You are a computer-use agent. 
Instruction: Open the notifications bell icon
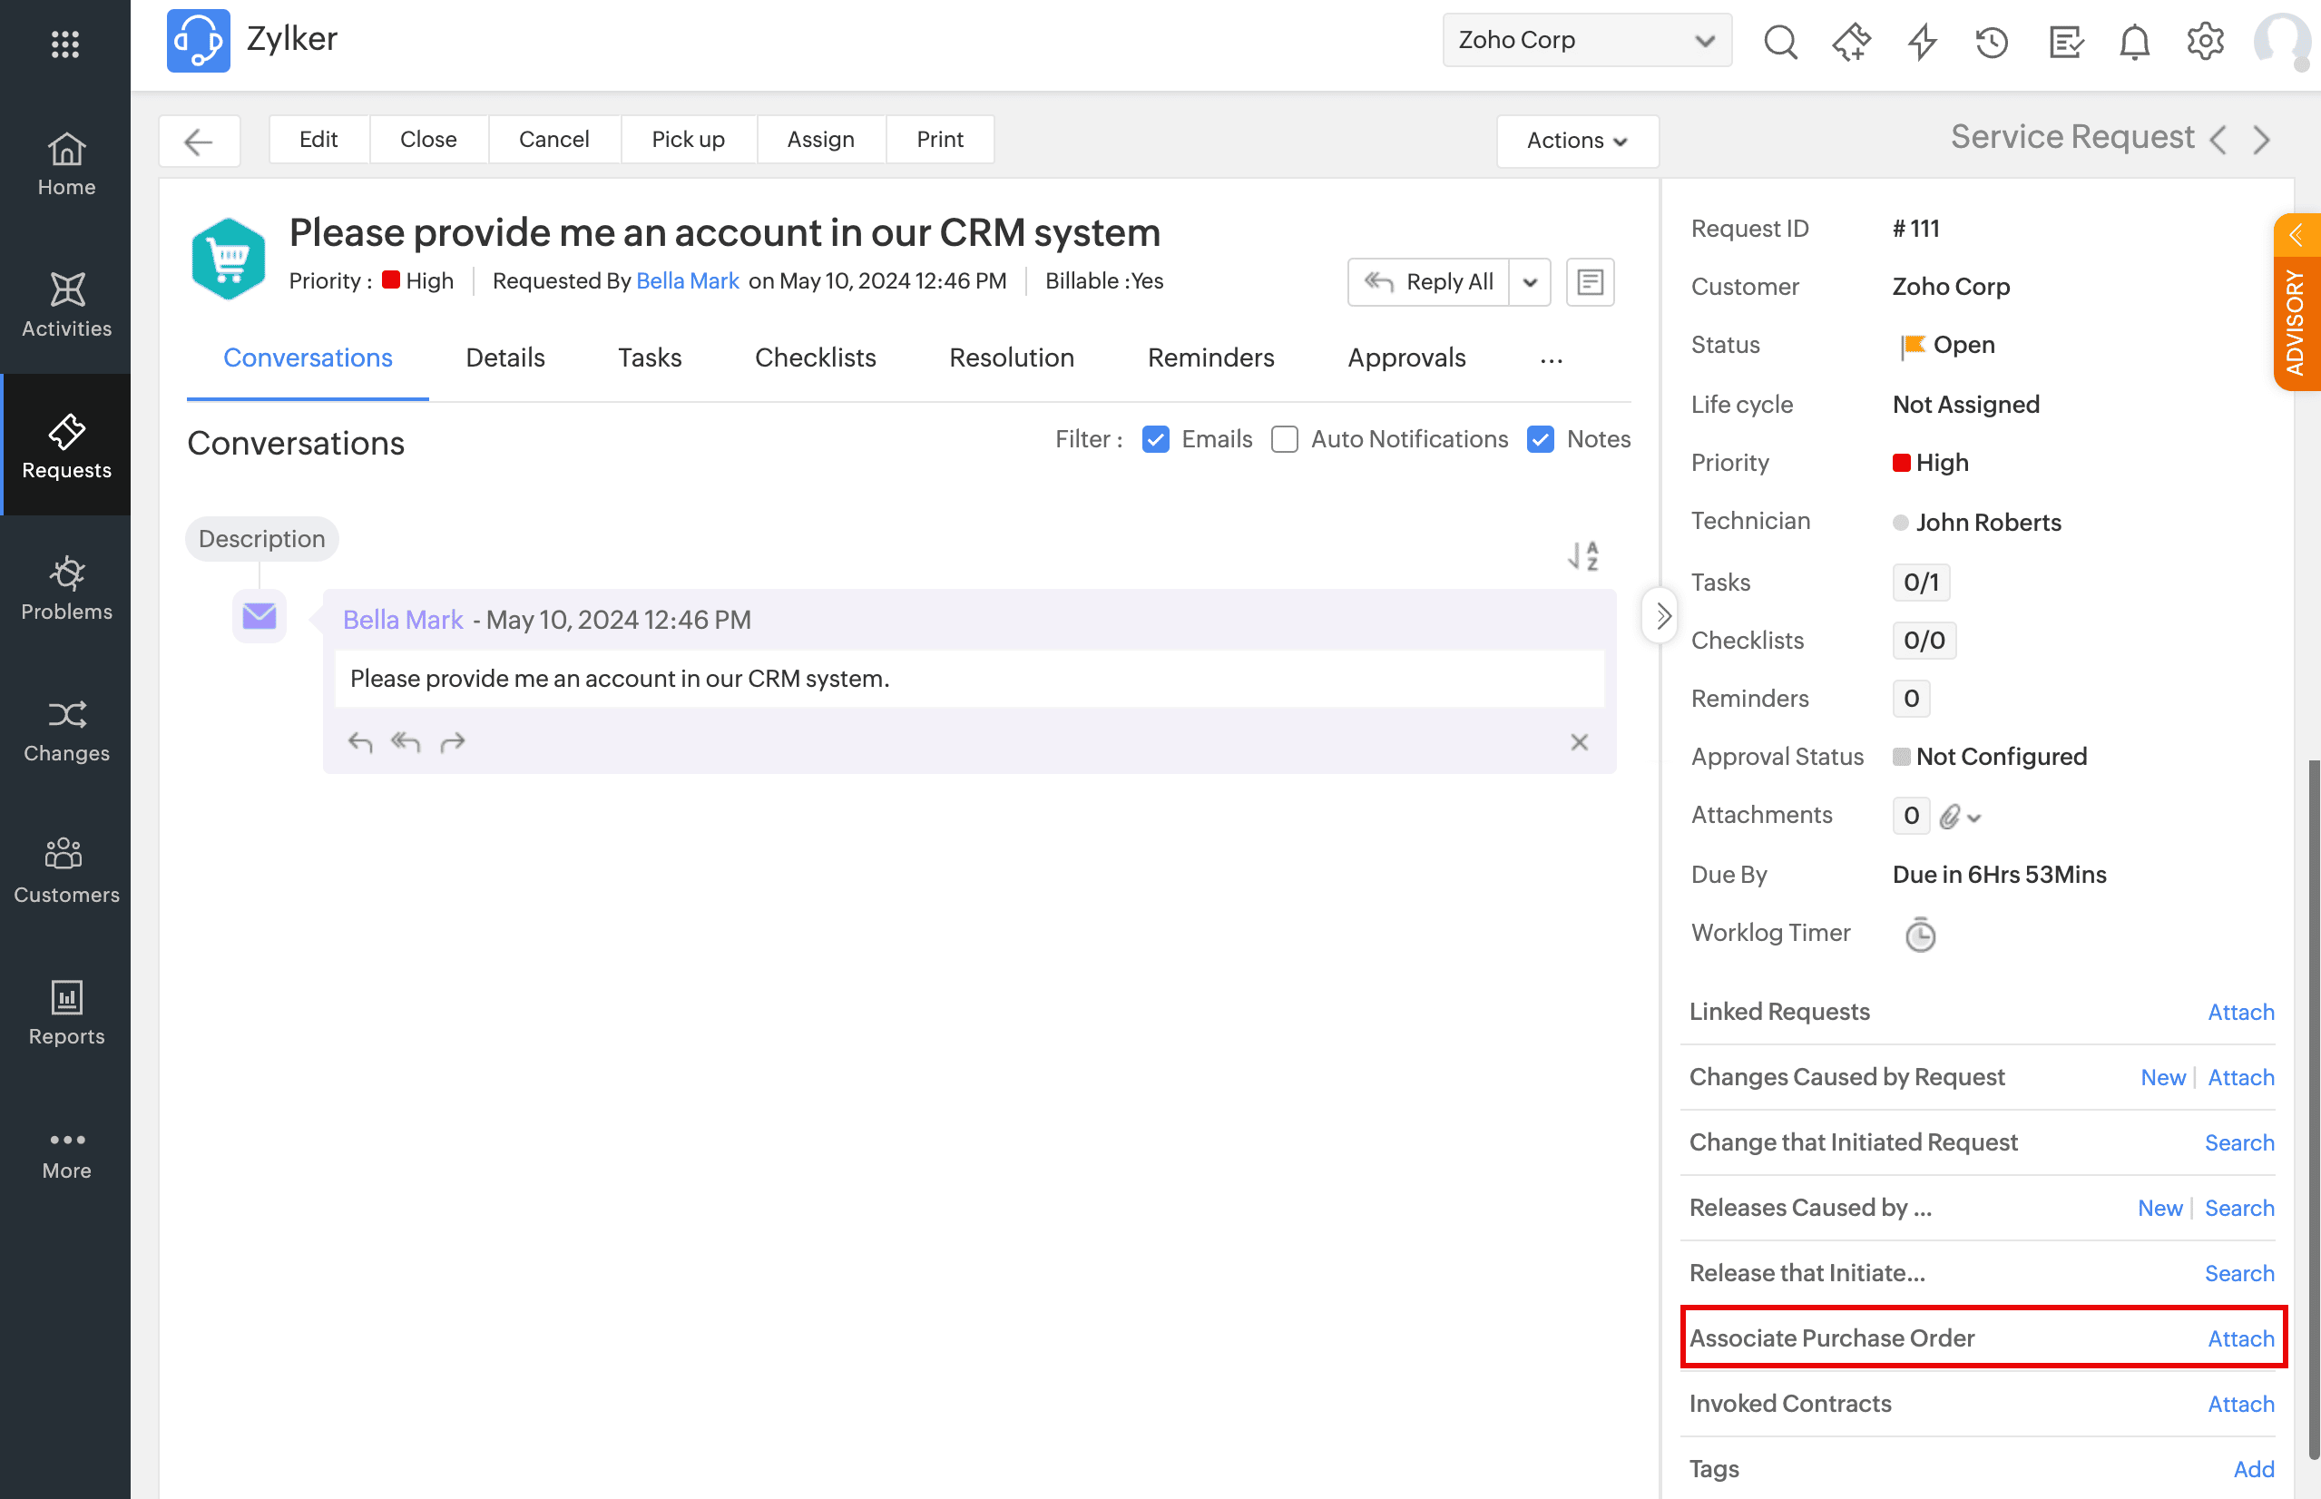pyautogui.click(x=2134, y=42)
